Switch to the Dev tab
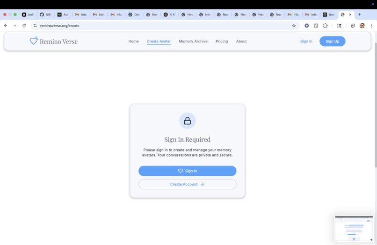377x245 pixels. [x=134, y=14]
